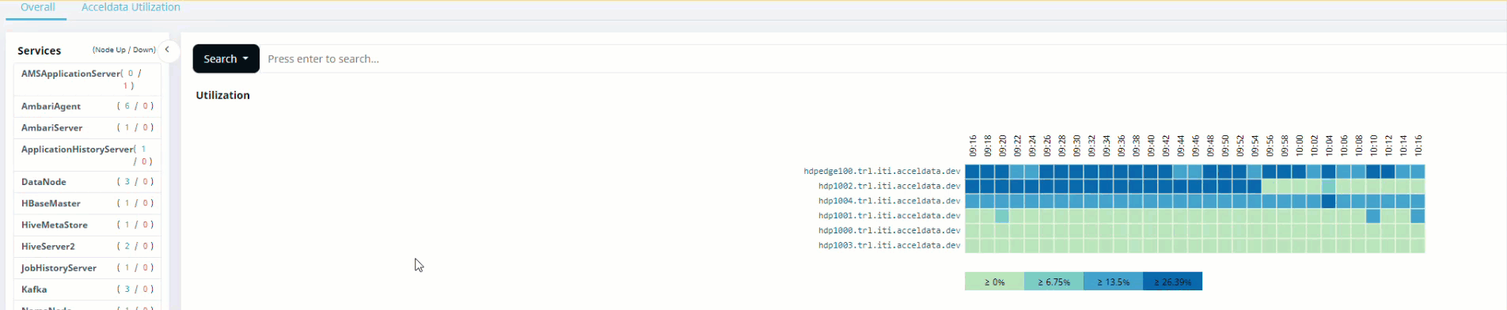Collapse the Services sidebar with the chevron
The image size is (1507, 310).
pyautogui.click(x=167, y=50)
